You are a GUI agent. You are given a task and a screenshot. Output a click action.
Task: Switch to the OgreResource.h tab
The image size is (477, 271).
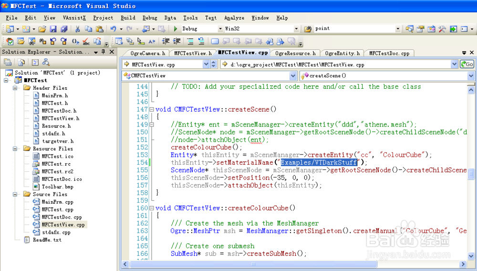coord(295,53)
